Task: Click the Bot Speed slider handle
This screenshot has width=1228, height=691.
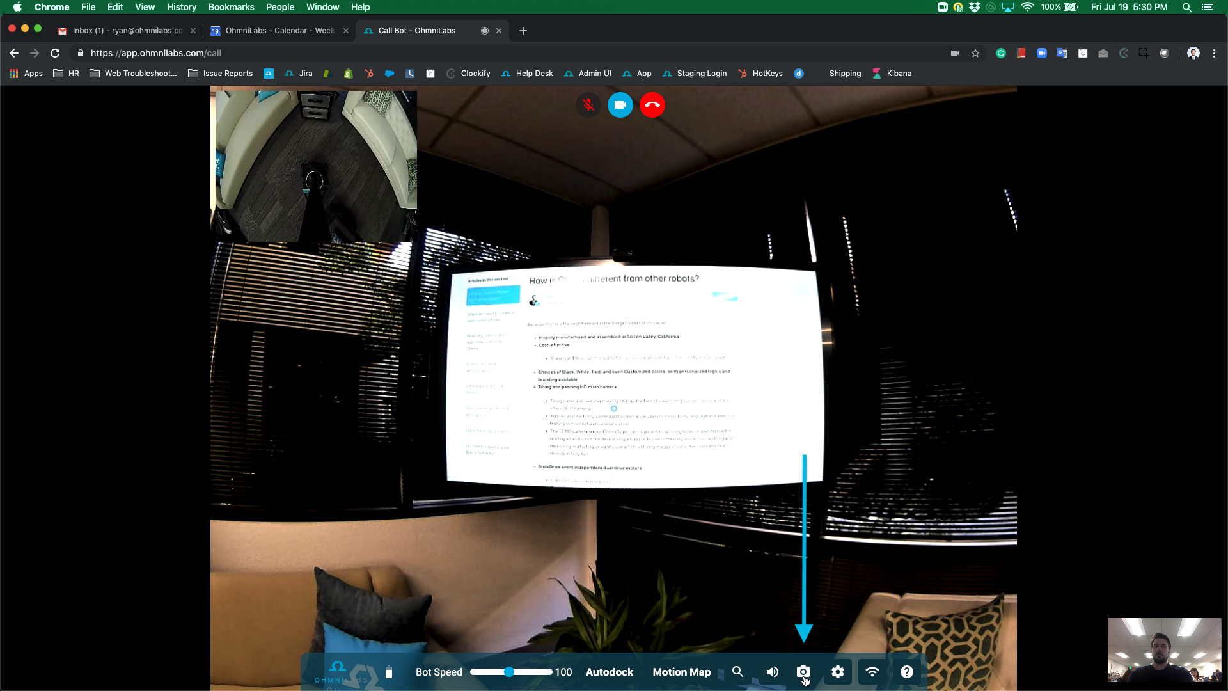Action: [x=508, y=672]
